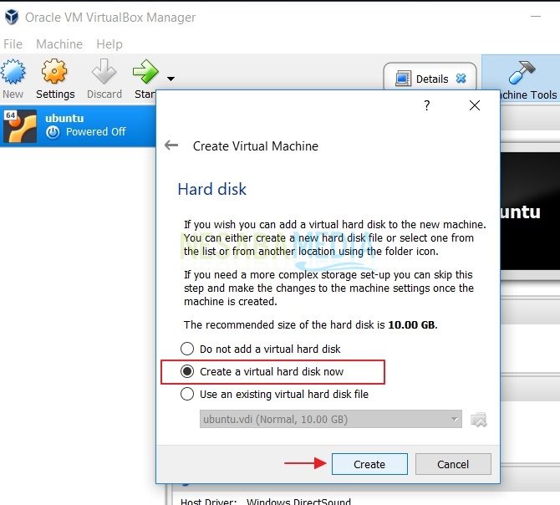Close the Details tab with the blue X
Image resolution: width=560 pixels, height=505 pixels.
pos(461,79)
